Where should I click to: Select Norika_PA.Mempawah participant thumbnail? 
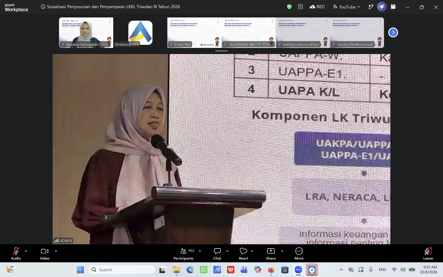[x=357, y=33]
